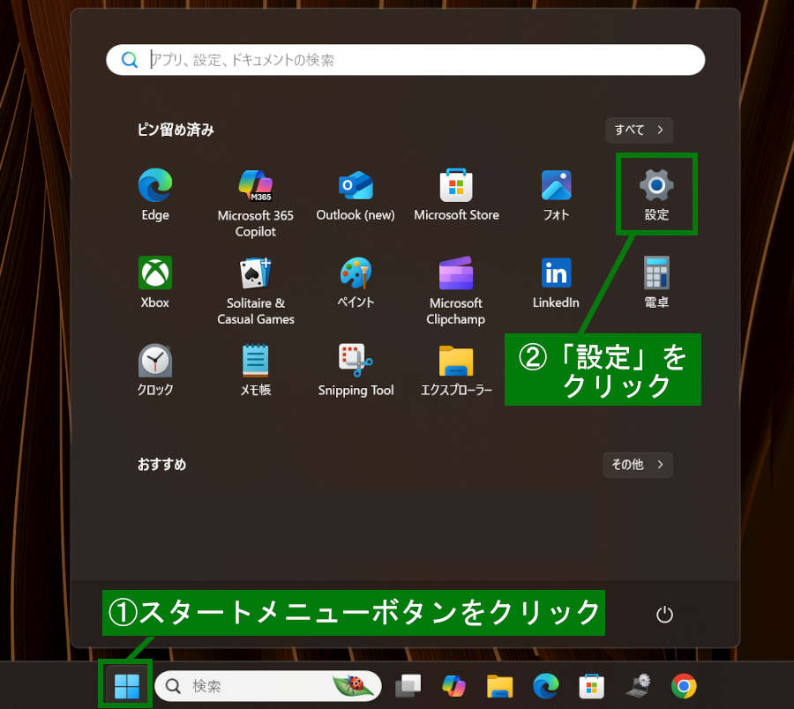Viewport: 794px width, 709px height.
Task: Open the 設定 (Settings) gear app
Action: 656,195
